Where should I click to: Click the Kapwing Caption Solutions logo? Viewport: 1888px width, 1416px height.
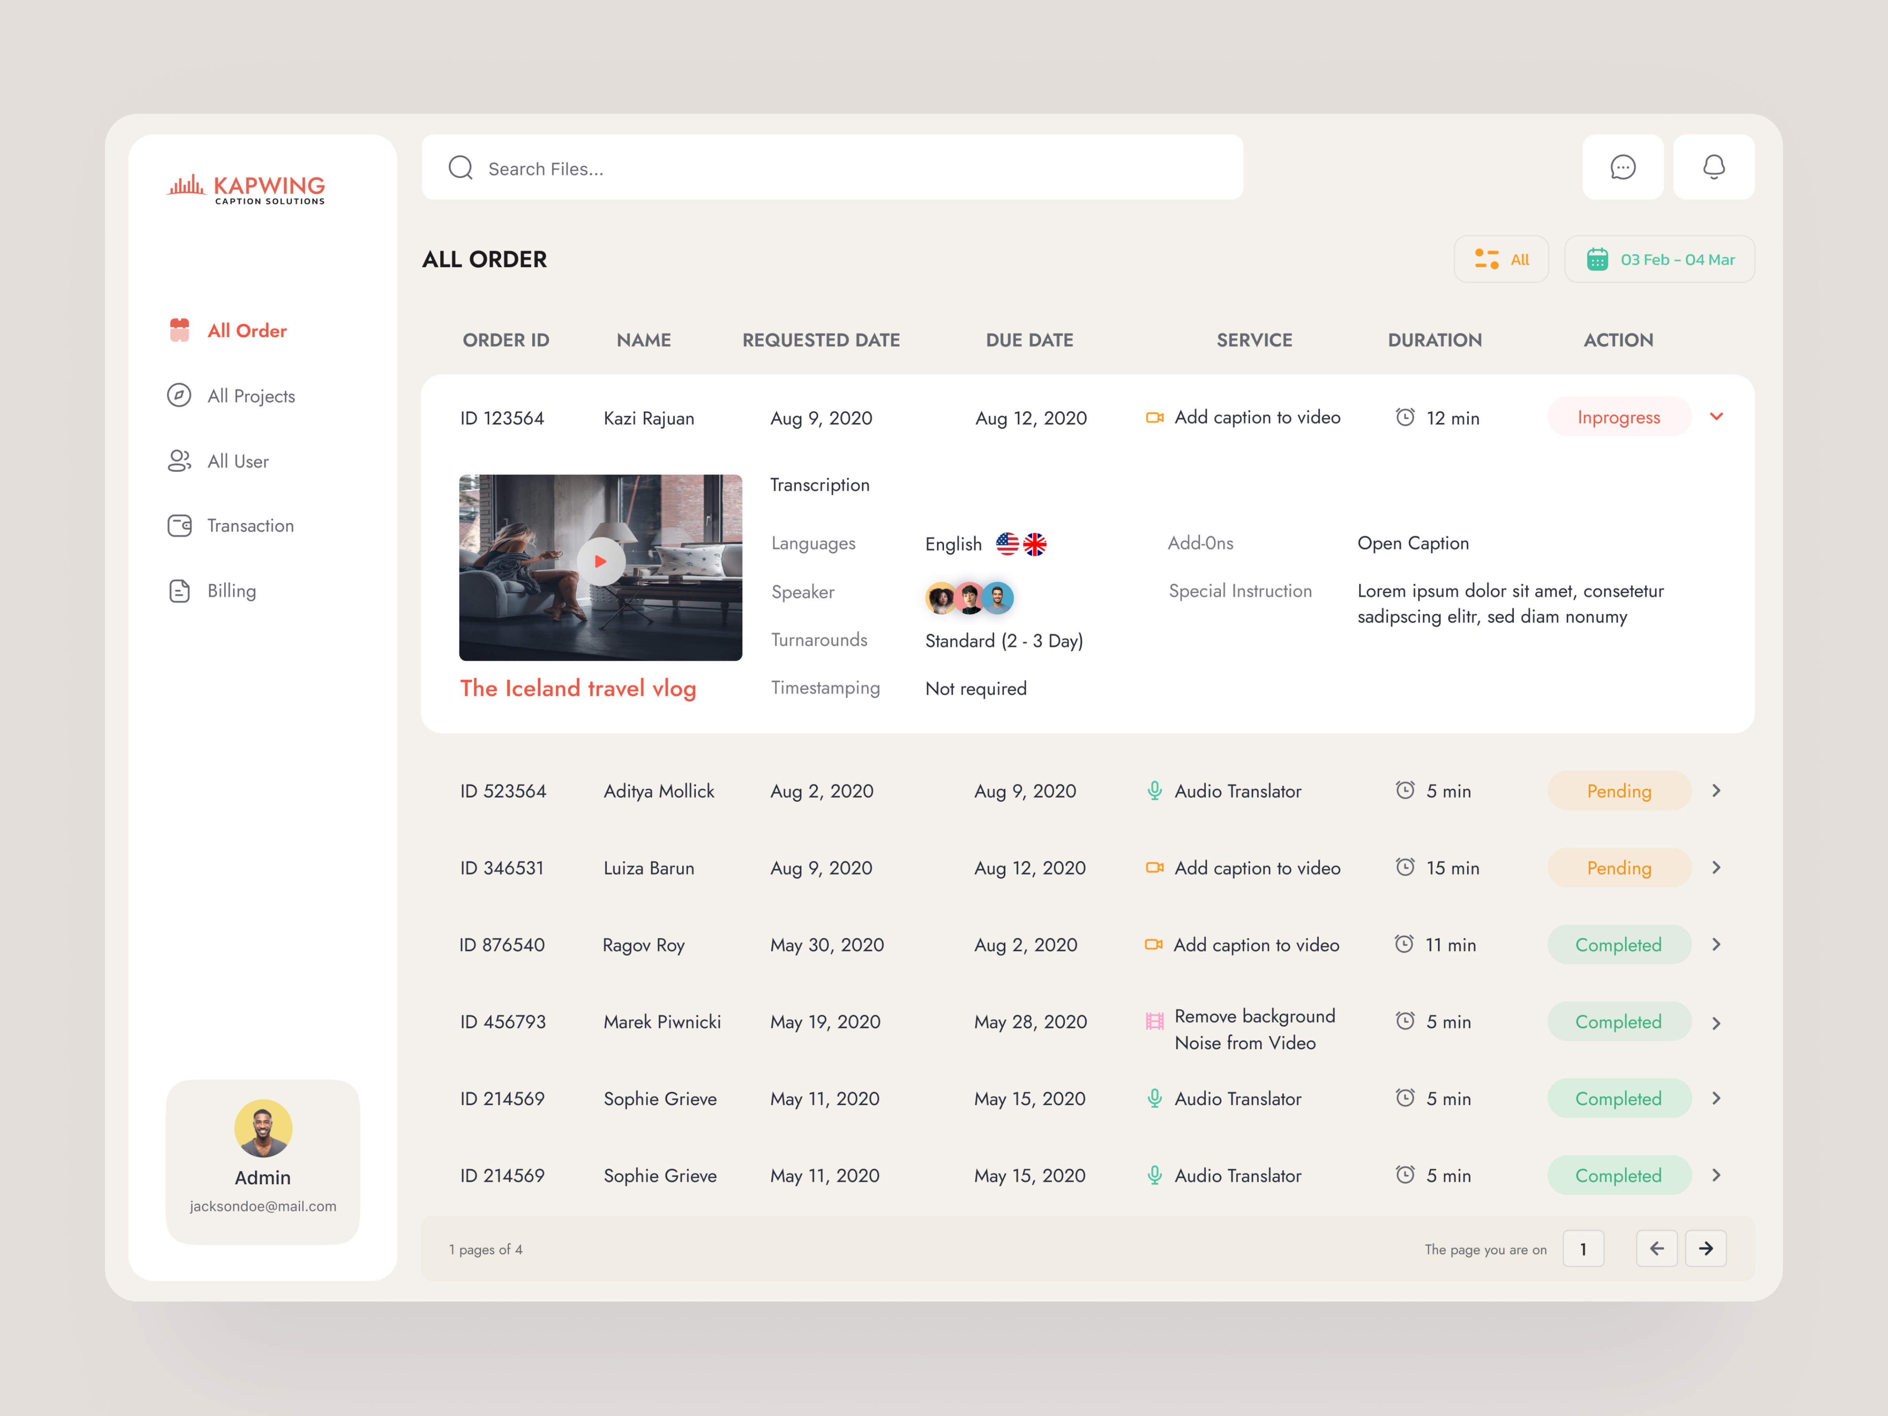tap(246, 189)
